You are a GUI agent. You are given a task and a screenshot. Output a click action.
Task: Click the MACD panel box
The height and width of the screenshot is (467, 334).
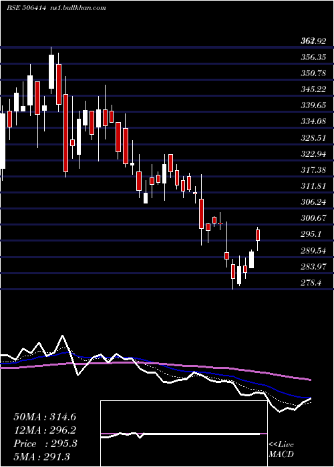point(184,434)
